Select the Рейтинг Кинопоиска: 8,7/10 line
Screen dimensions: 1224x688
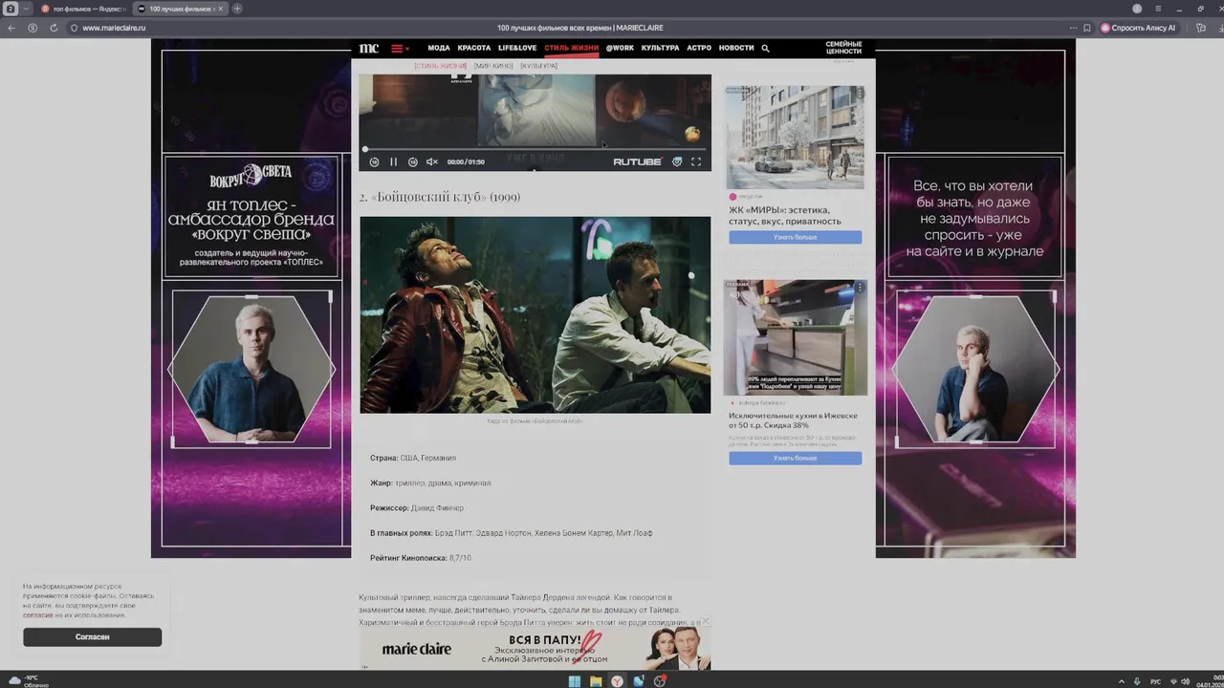click(x=421, y=557)
